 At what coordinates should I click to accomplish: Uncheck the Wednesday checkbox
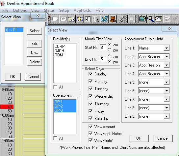point(90,96)
